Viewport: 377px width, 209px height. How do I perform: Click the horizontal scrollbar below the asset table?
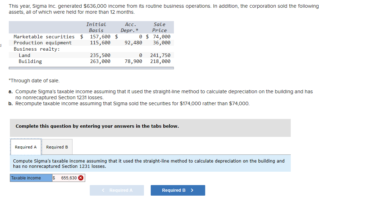point(91,67)
